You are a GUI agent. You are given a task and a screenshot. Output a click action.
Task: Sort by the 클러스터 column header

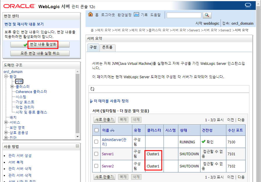pyautogui.click(x=154, y=130)
